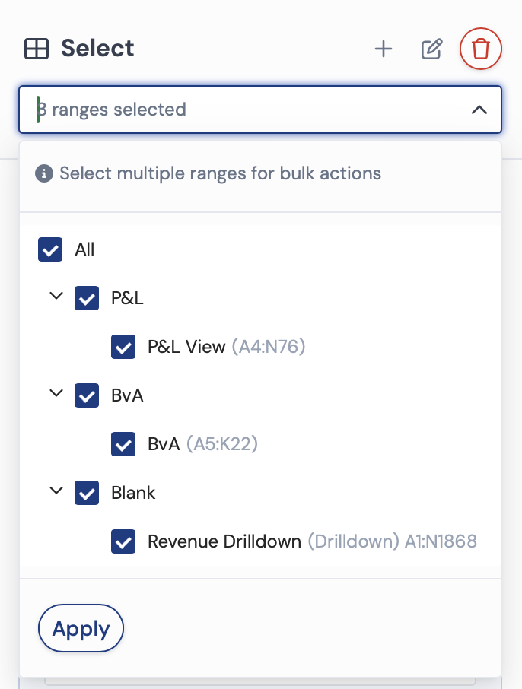Toggle the BvA group checkbox
Image resolution: width=522 pixels, height=689 pixels.
pos(87,395)
